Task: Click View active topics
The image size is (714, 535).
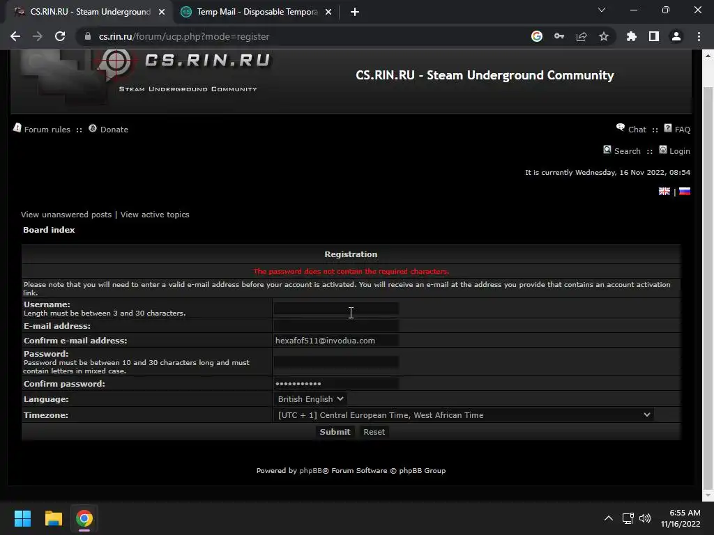Action: point(155,215)
